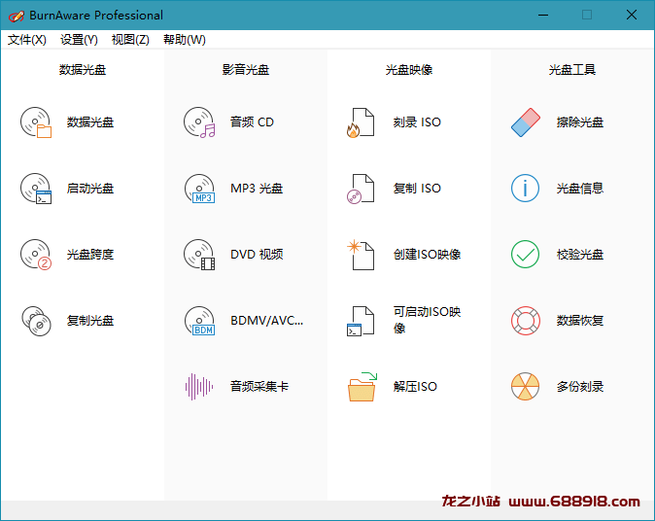The width and height of the screenshot is (655, 521).
Task: Select the 复制 ISO label
Action: 417,189
